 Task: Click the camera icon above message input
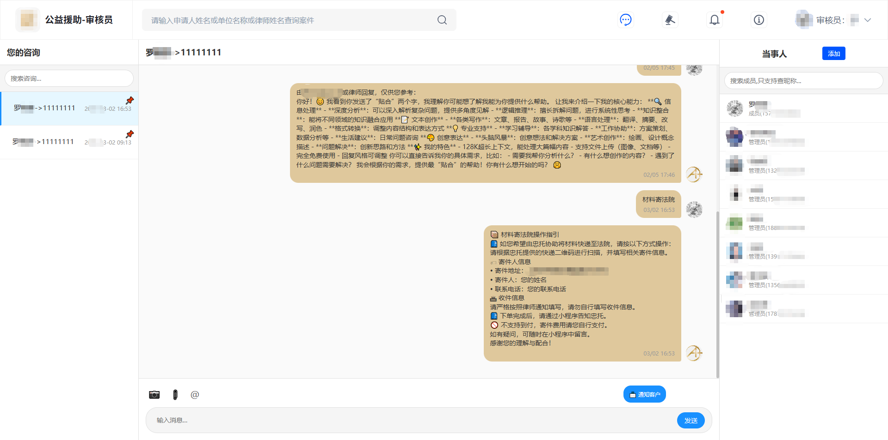pyautogui.click(x=154, y=395)
